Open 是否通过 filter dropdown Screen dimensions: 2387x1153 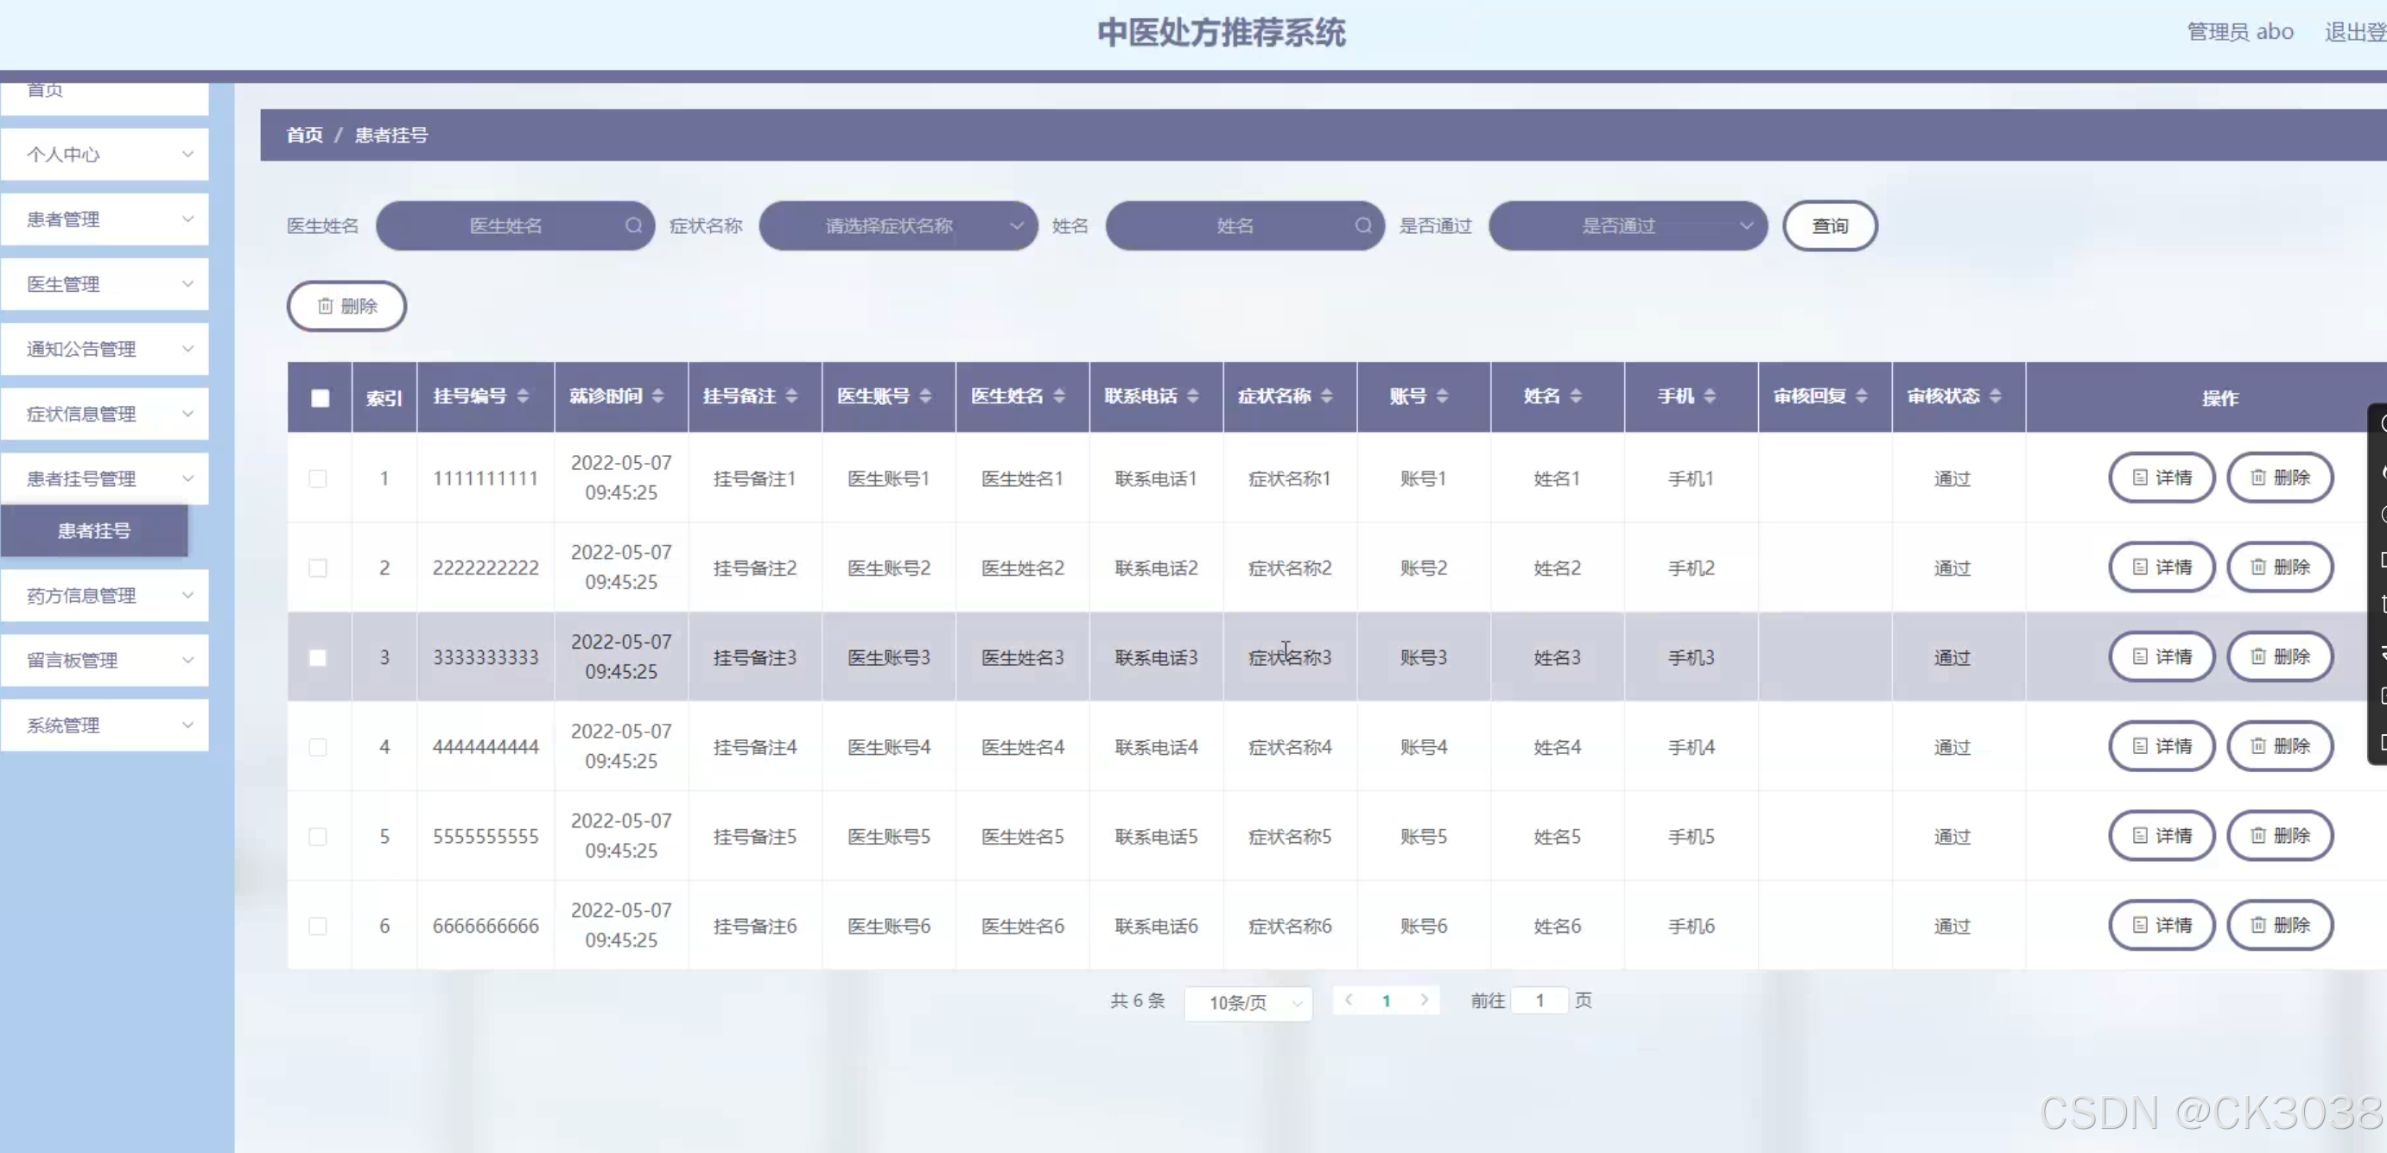(1627, 225)
